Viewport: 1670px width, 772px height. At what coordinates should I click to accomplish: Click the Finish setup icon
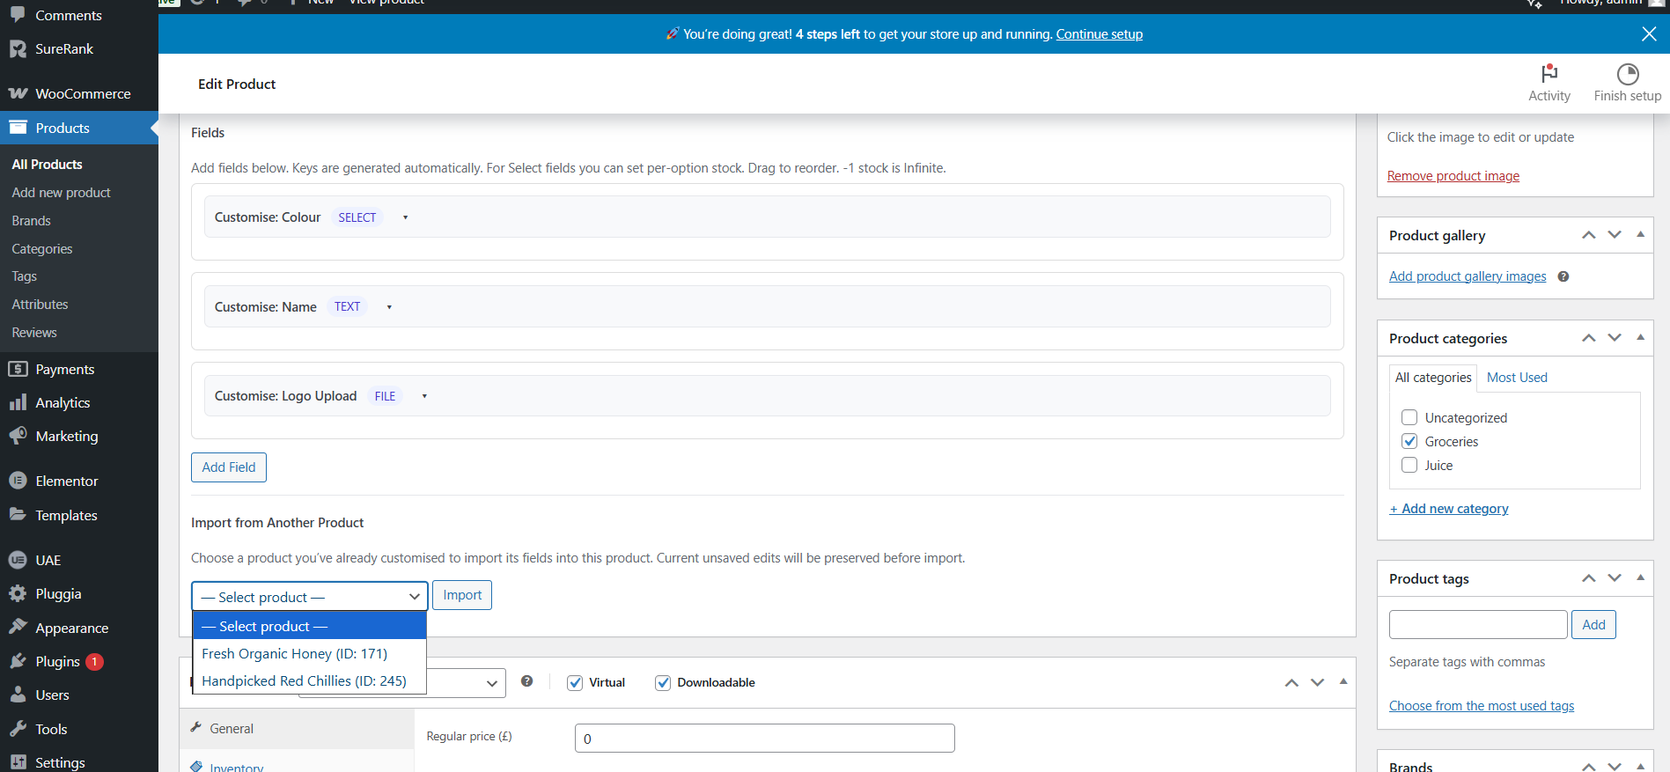[1627, 74]
